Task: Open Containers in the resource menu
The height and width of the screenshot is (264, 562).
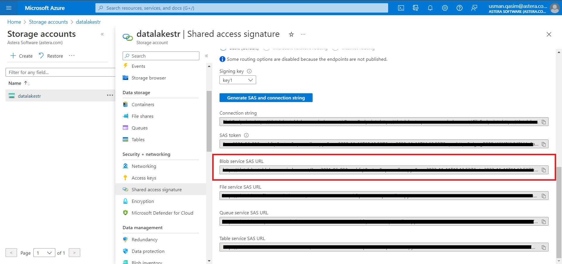Action: (x=143, y=105)
